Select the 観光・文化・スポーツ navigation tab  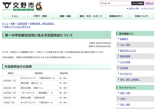pyautogui.click(x=91, y=16)
